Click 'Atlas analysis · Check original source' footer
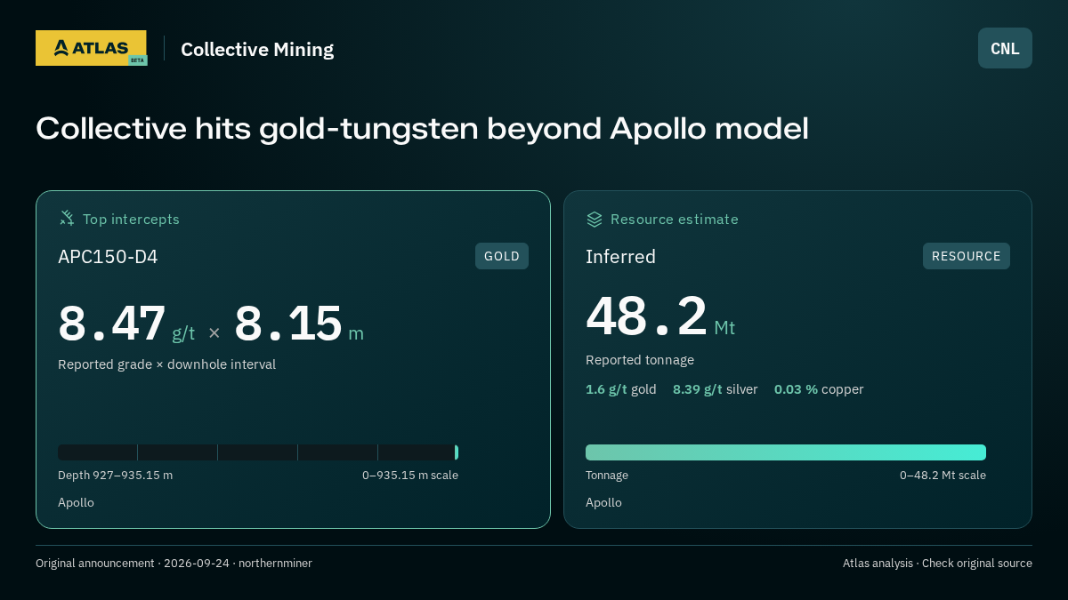 (937, 564)
